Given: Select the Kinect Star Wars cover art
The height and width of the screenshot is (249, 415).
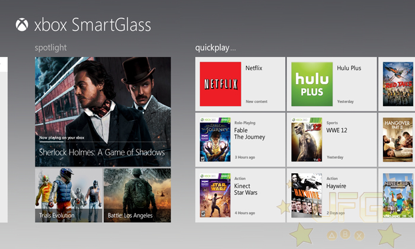Looking at the screenshot, I should click(x=215, y=195).
